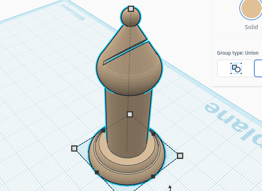The height and width of the screenshot is (191, 262).
Task: Click black edge handle at lower-left of base
Action: click(97, 172)
